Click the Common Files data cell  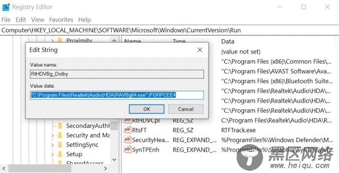pos(276,62)
